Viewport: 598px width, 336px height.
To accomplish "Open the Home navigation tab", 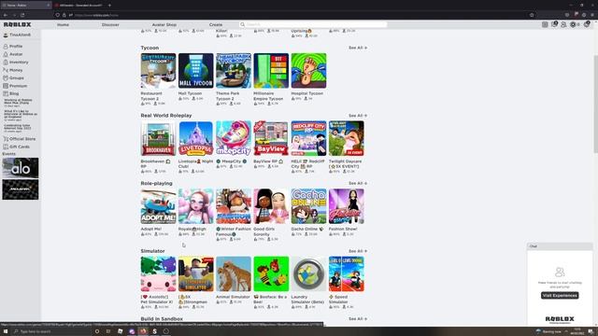I will point(63,24).
